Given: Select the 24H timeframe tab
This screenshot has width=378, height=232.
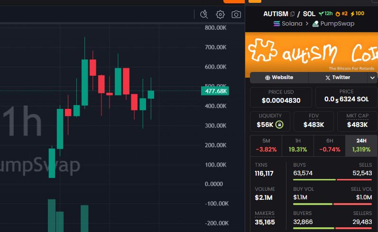Looking at the screenshot, I should click(361, 146).
